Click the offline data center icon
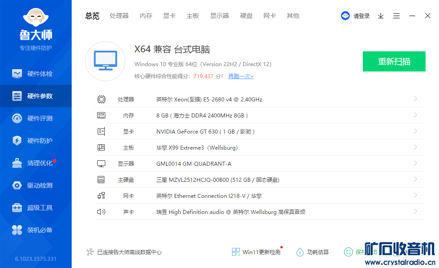This screenshot has width=439, height=268. click(x=90, y=252)
